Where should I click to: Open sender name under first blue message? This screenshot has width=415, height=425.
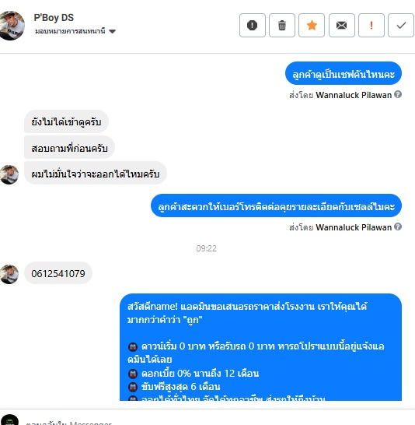click(354, 95)
